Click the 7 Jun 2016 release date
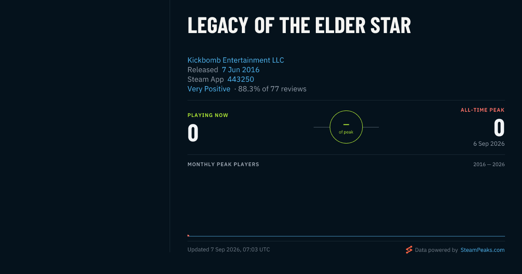This screenshot has height=274, width=522. (241, 70)
